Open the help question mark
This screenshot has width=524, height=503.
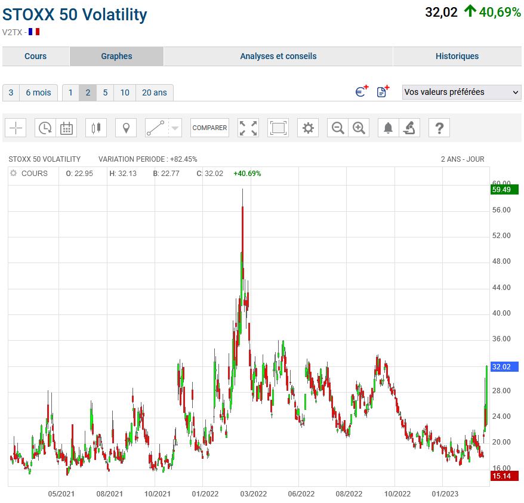pos(439,128)
